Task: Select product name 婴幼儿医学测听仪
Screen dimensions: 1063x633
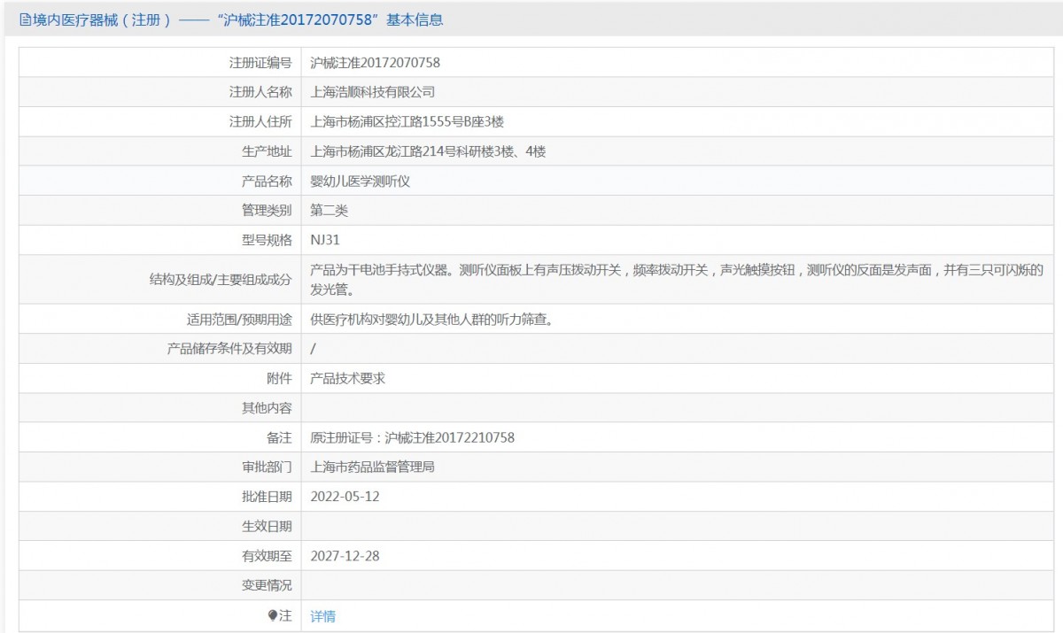Action: click(361, 181)
